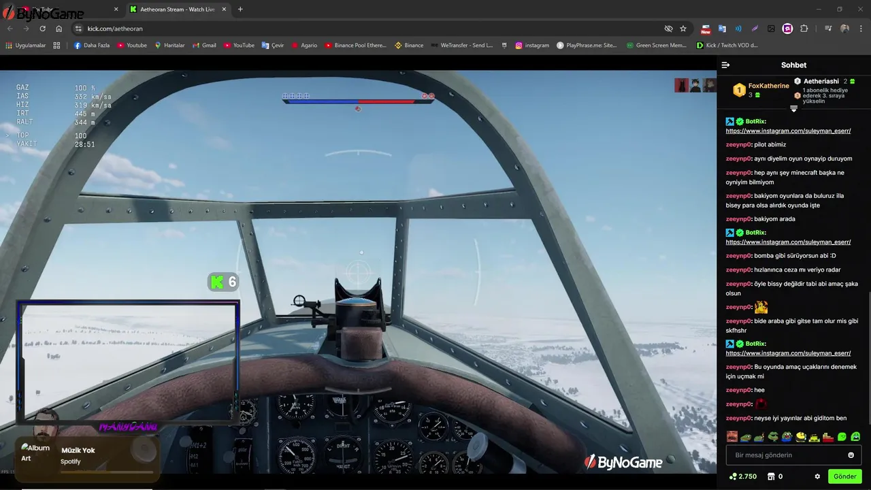Viewport: 871px width, 490px height.
Task: Open the WeTransfer bookmark
Action: pyautogui.click(x=461, y=46)
